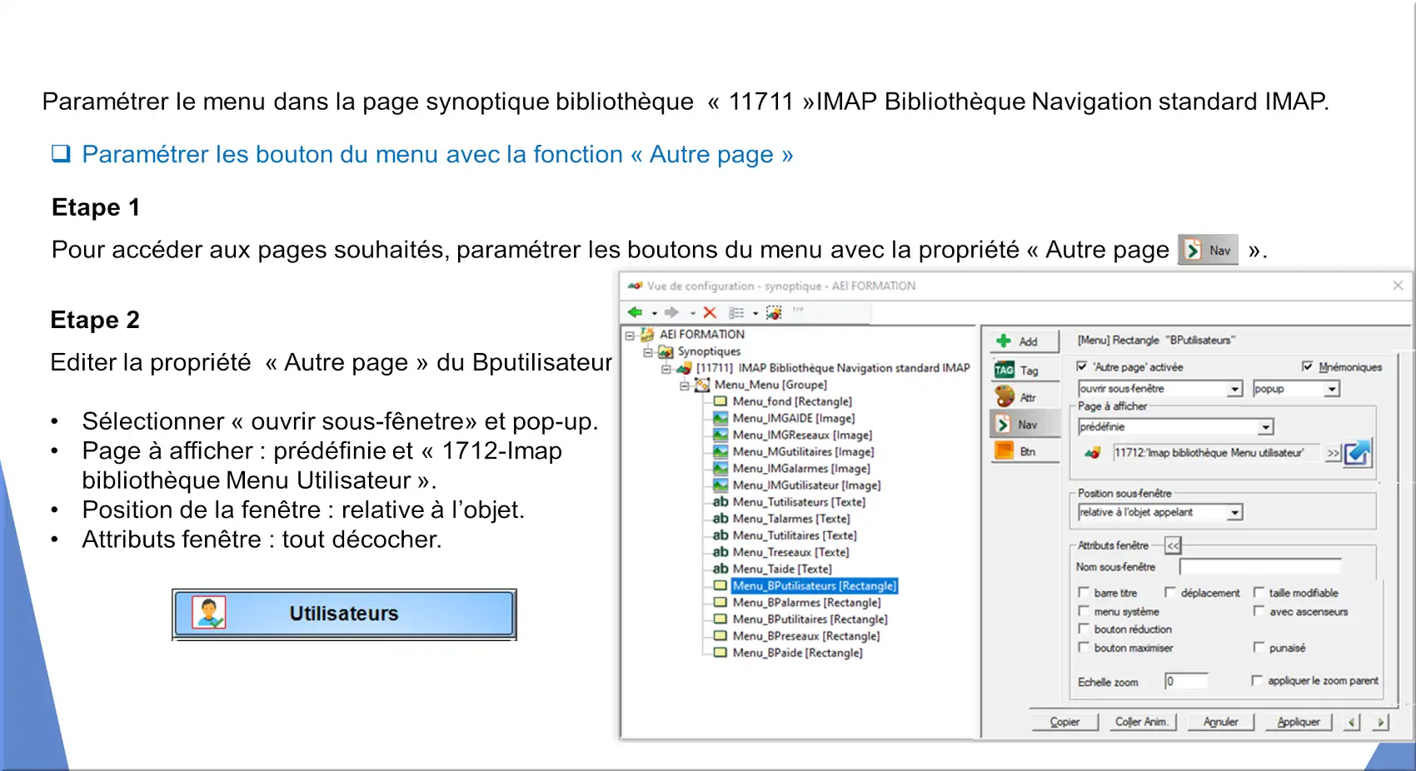Select Menu_Tutilitaires [Texte] item

click(x=795, y=535)
